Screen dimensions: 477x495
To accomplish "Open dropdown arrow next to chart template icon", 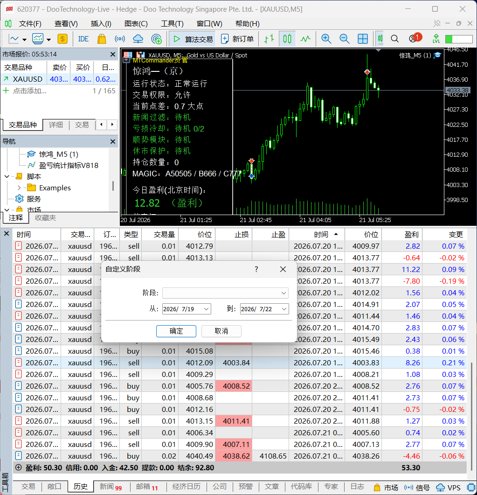I will pyautogui.click(x=48, y=40).
